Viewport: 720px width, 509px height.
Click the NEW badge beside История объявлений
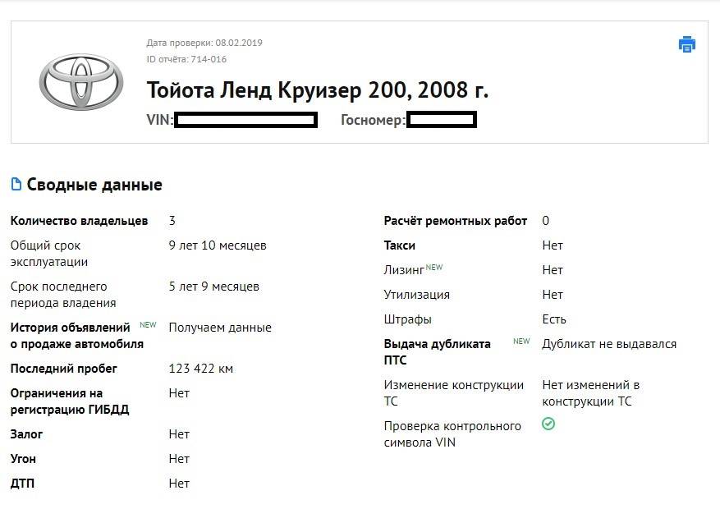point(148,325)
